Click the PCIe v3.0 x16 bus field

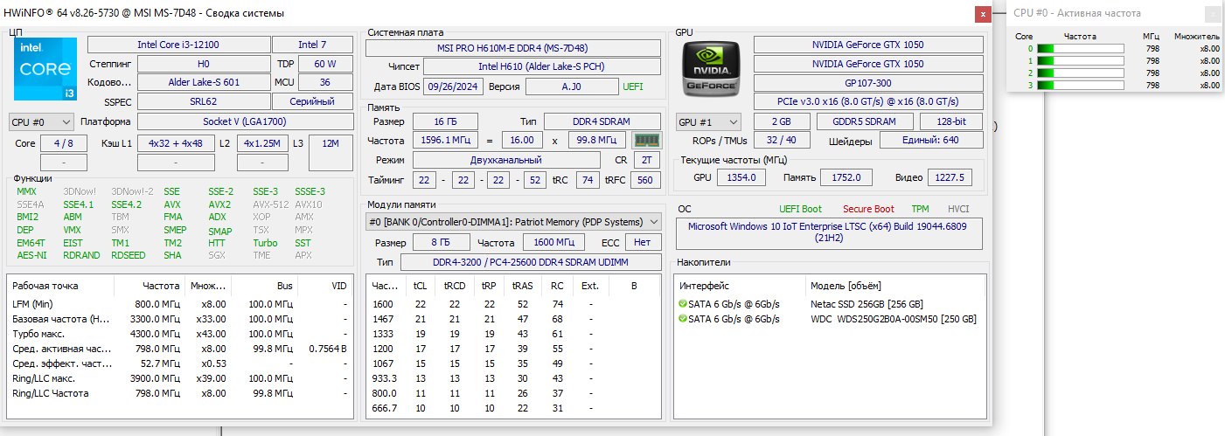[x=867, y=102]
